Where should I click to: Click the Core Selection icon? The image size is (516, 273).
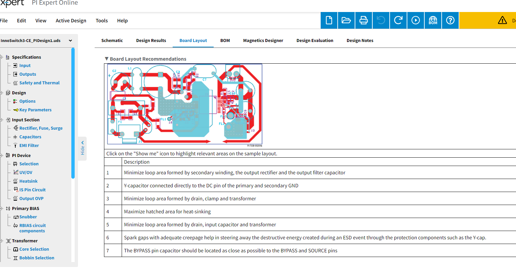(x=16, y=249)
